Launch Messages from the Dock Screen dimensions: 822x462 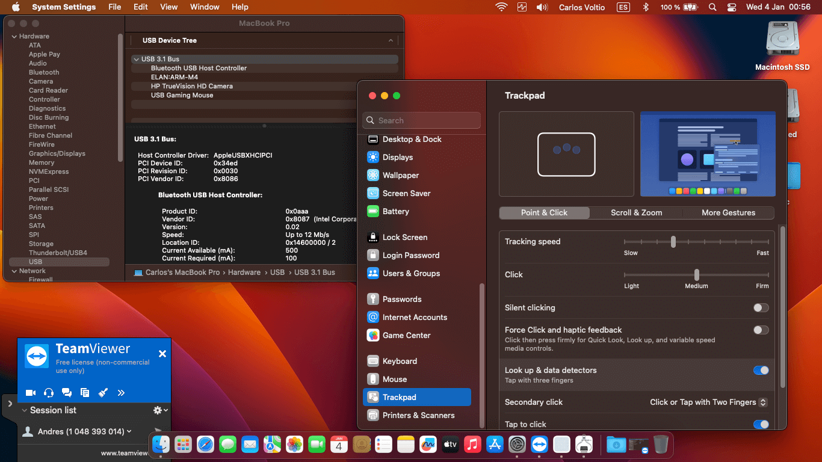tap(227, 445)
